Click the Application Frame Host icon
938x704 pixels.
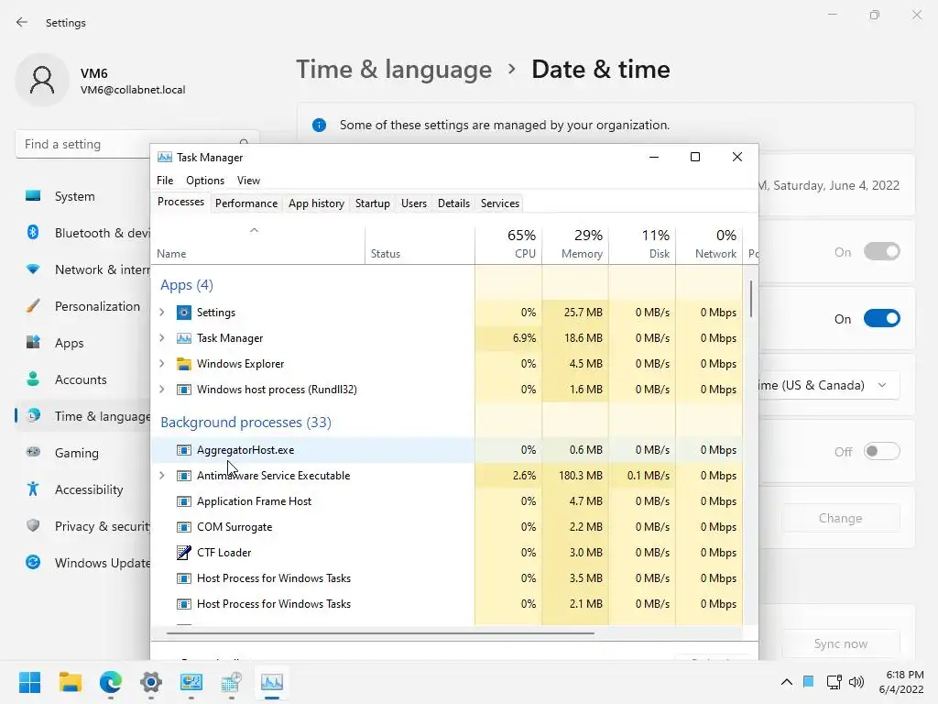[x=183, y=501]
